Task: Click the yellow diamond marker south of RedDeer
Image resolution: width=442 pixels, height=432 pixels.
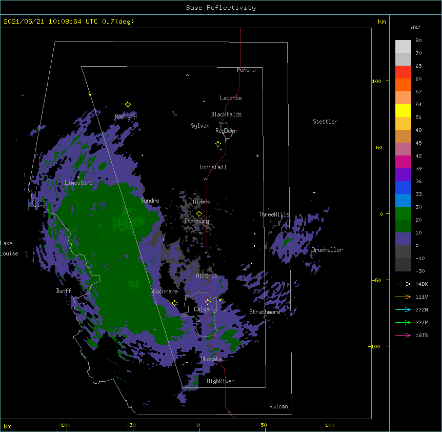Action: [x=218, y=144]
